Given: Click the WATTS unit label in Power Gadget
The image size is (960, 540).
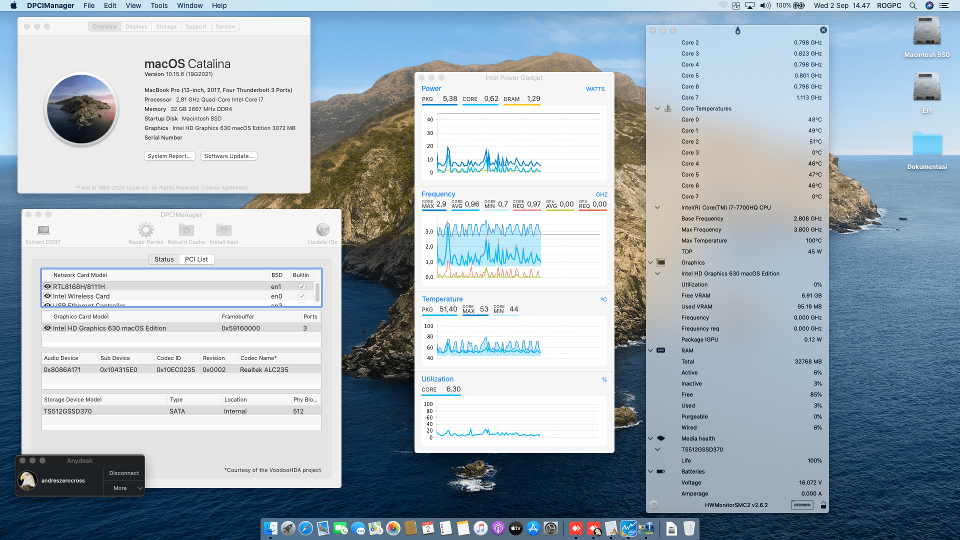Looking at the screenshot, I should tap(595, 89).
